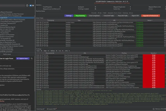
Task: Open the help question-mark icon
Action: click(27, 6)
